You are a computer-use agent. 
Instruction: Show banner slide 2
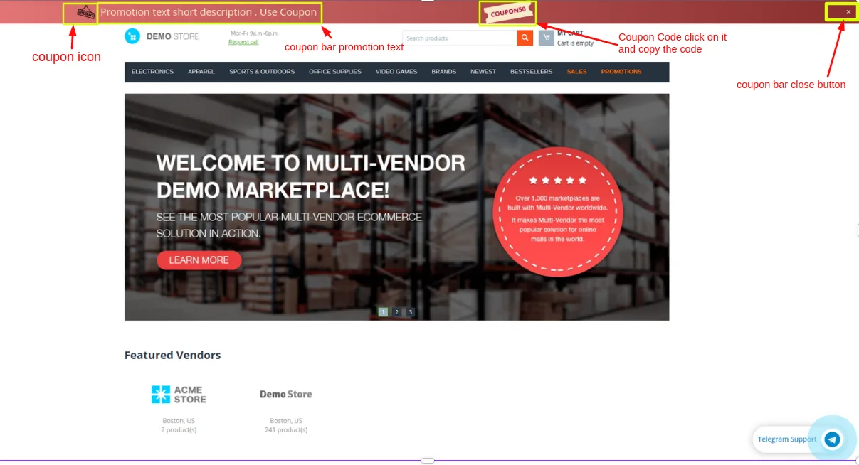click(x=396, y=311)
